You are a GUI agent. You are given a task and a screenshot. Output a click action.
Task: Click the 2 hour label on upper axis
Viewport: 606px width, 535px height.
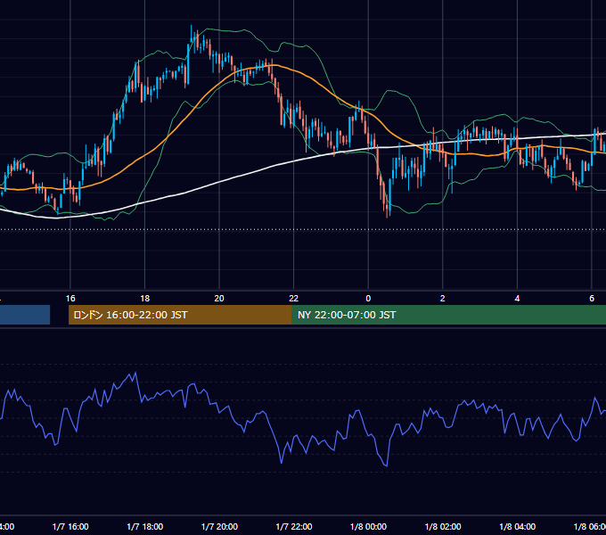pos(443,299)
